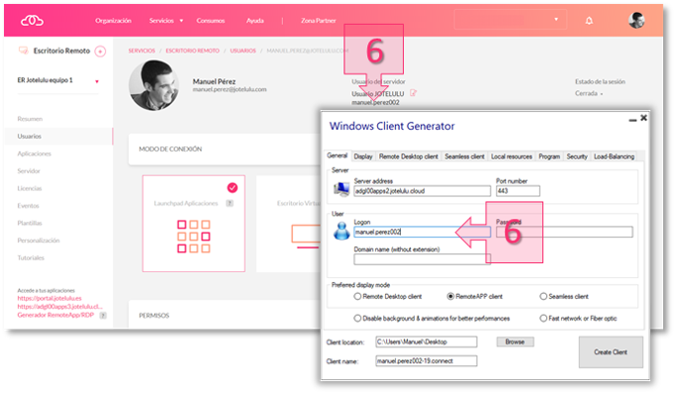Click the Server address input field

click(x=422, y=191)
